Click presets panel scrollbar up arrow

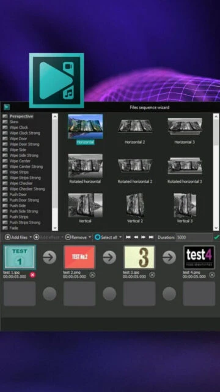[x=216, y=116]
